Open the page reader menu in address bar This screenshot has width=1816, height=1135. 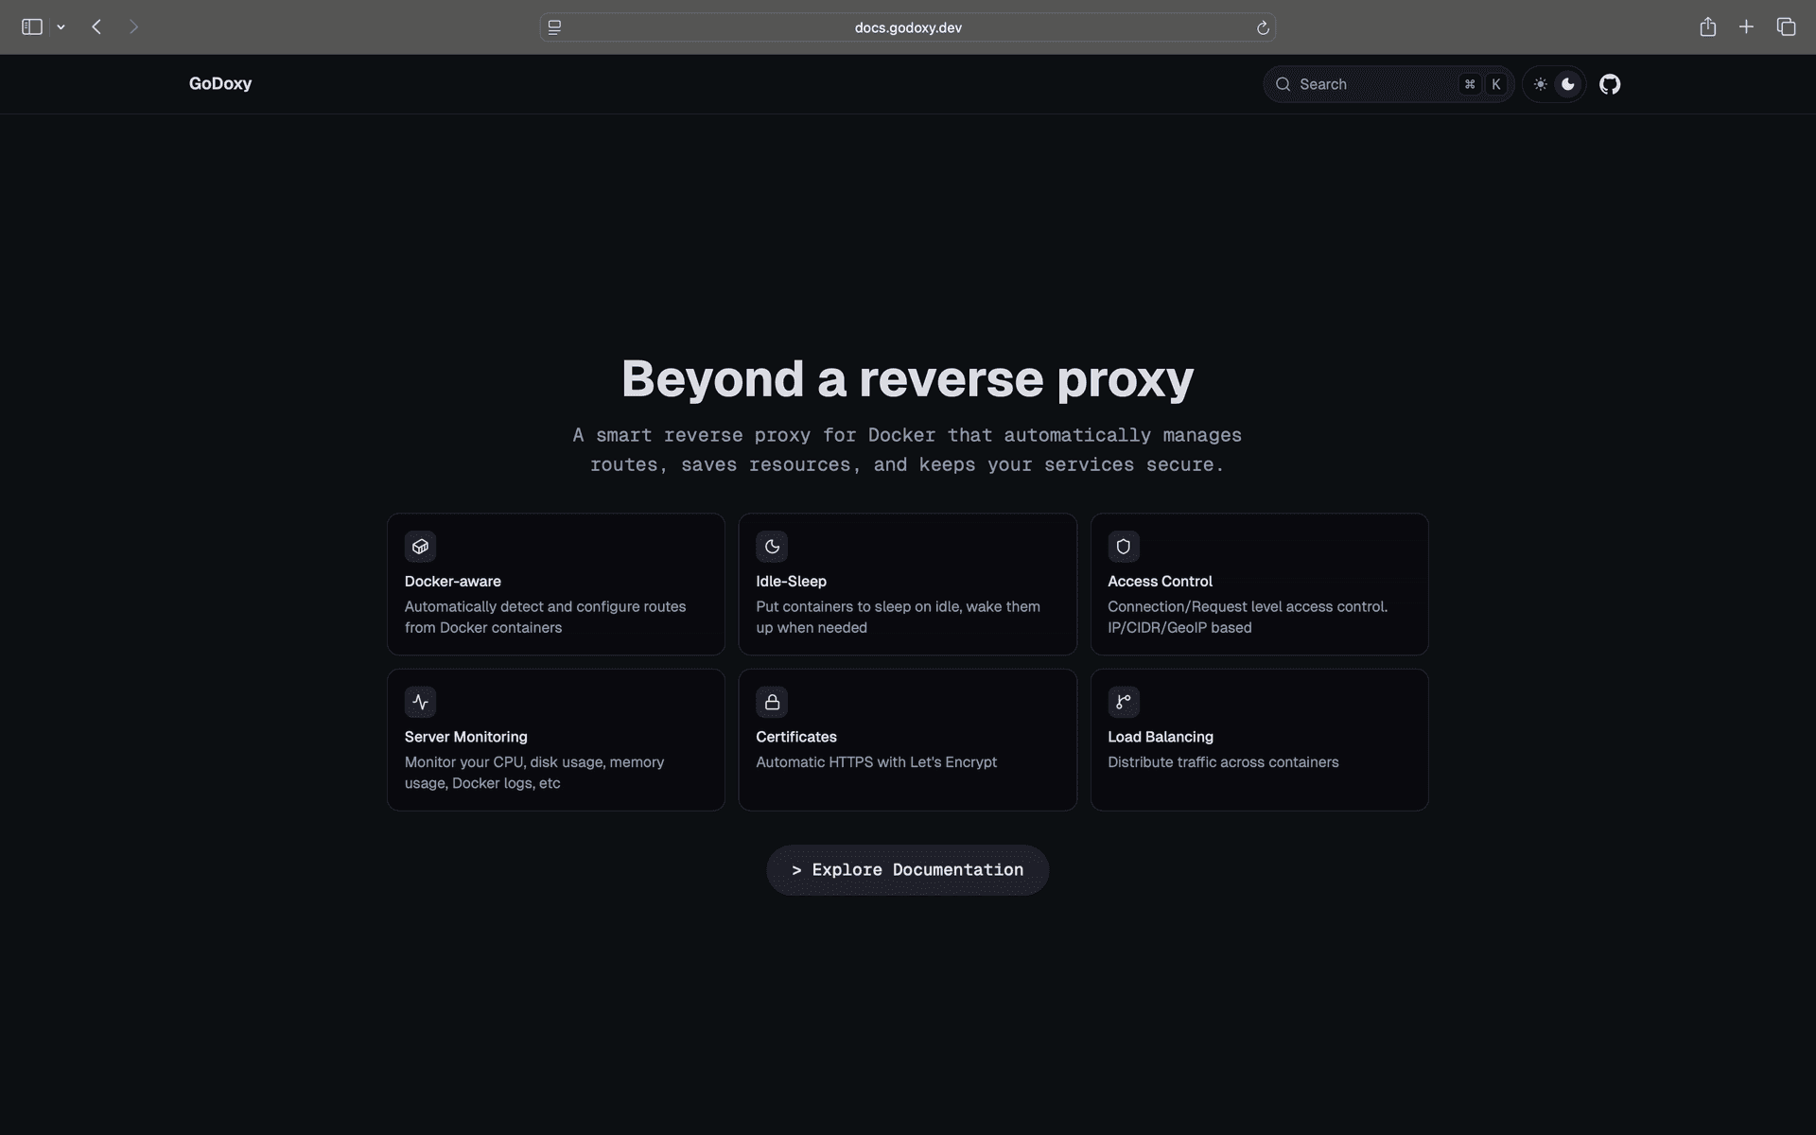click(555, 27)
